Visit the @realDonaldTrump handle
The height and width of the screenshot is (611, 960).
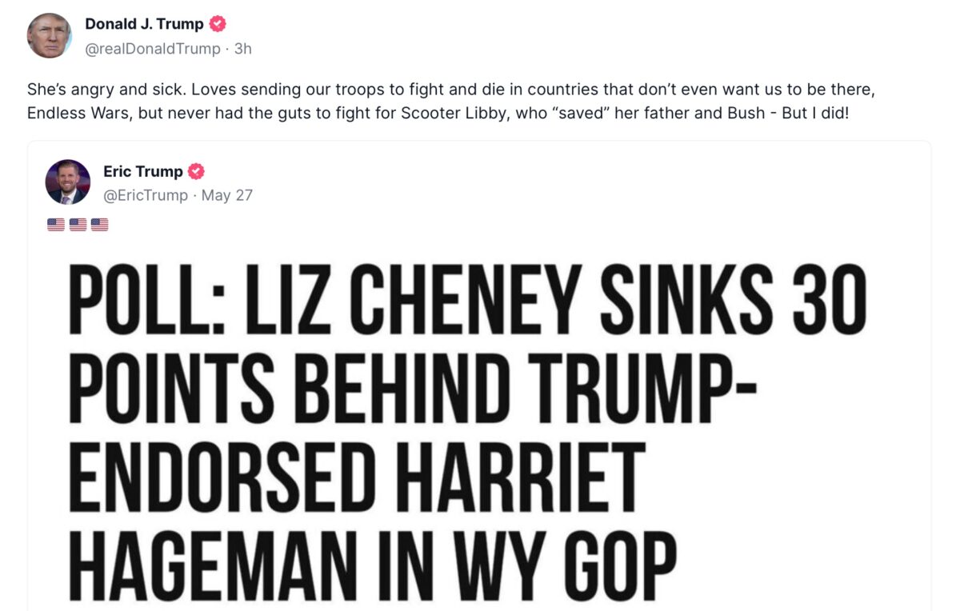tap(152, 49)
